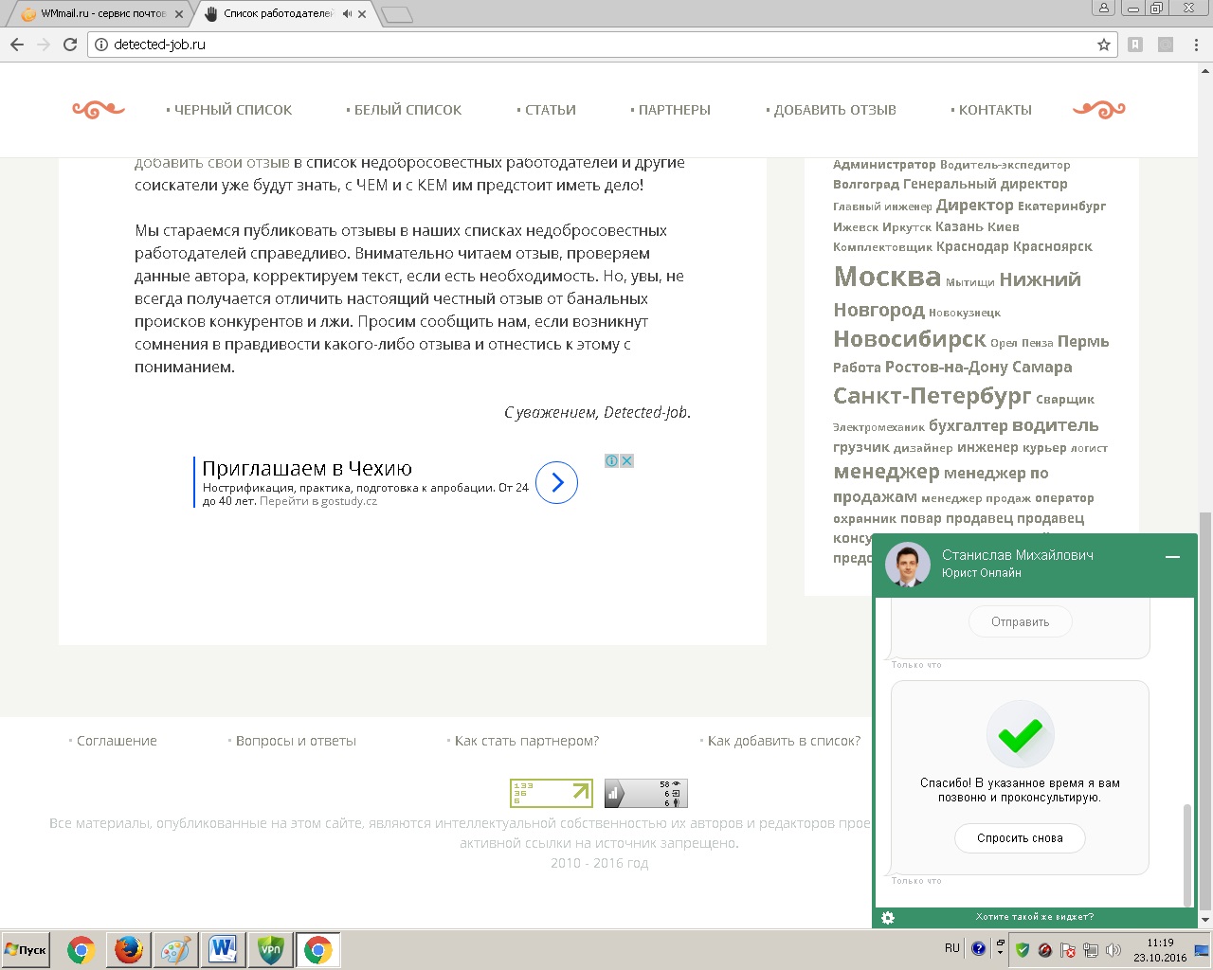Click the RU language indicator
Image resolution: width=1213 pixels, height=970 pixels.
pos(952,948)
